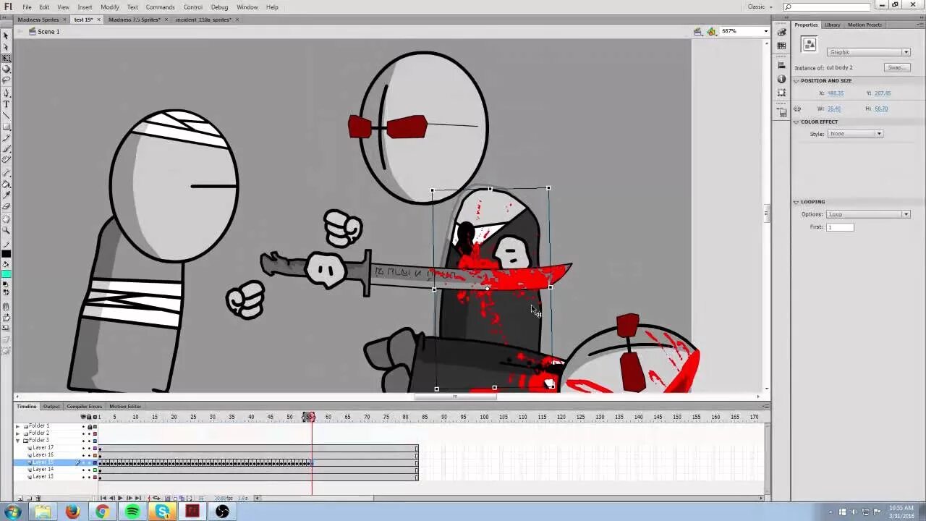The image size is (926, 521).
Task: Open the Transform panel icon in dock
Action: (781, 93)
